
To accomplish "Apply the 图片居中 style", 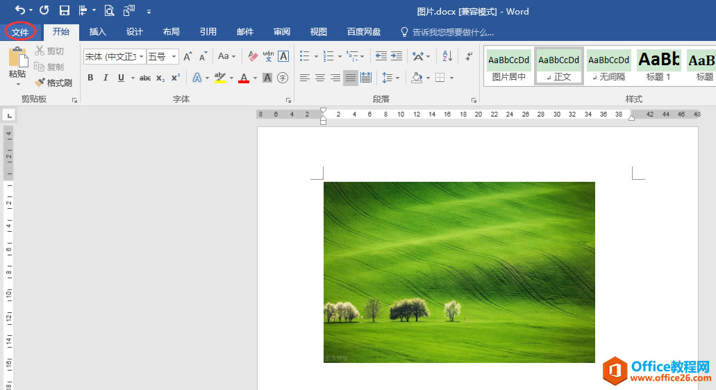I will pyautogui.click(x=508, y=67).
